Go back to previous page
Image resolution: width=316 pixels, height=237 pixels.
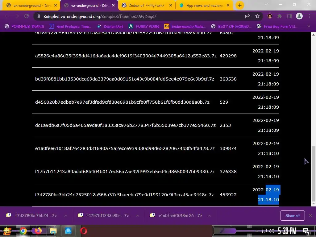[7, 16]
